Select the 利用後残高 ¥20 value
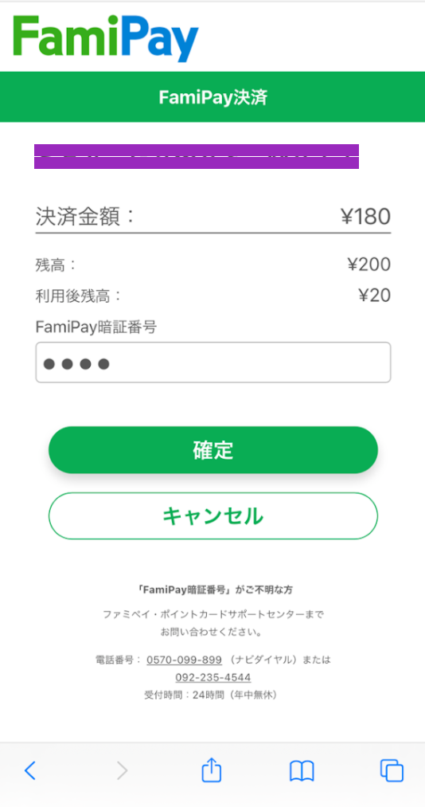The image size is (425, 807). [374, 296]
